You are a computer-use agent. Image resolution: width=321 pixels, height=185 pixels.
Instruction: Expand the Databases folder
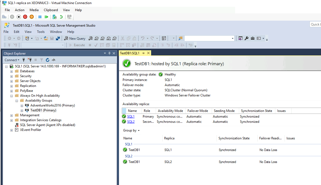coord(11,71)
